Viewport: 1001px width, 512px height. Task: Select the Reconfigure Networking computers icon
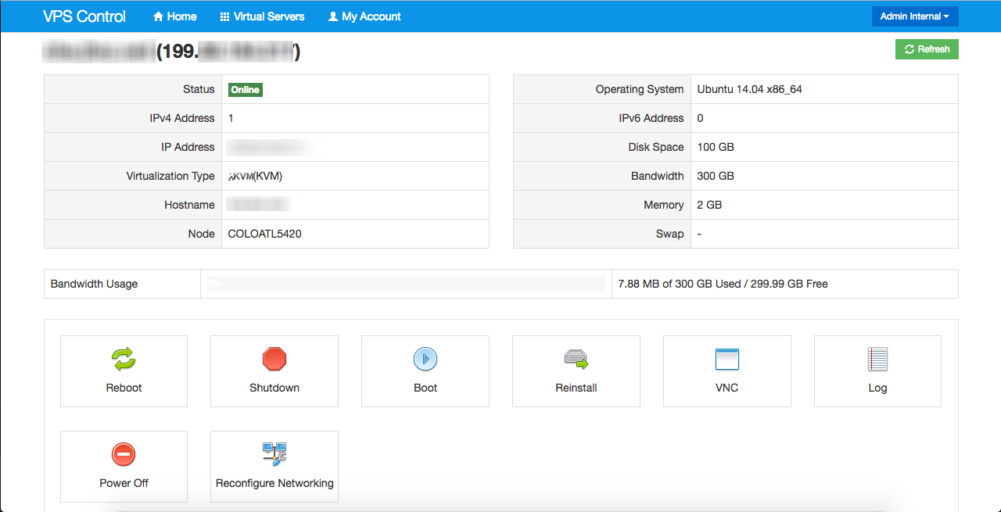[274, 454]
